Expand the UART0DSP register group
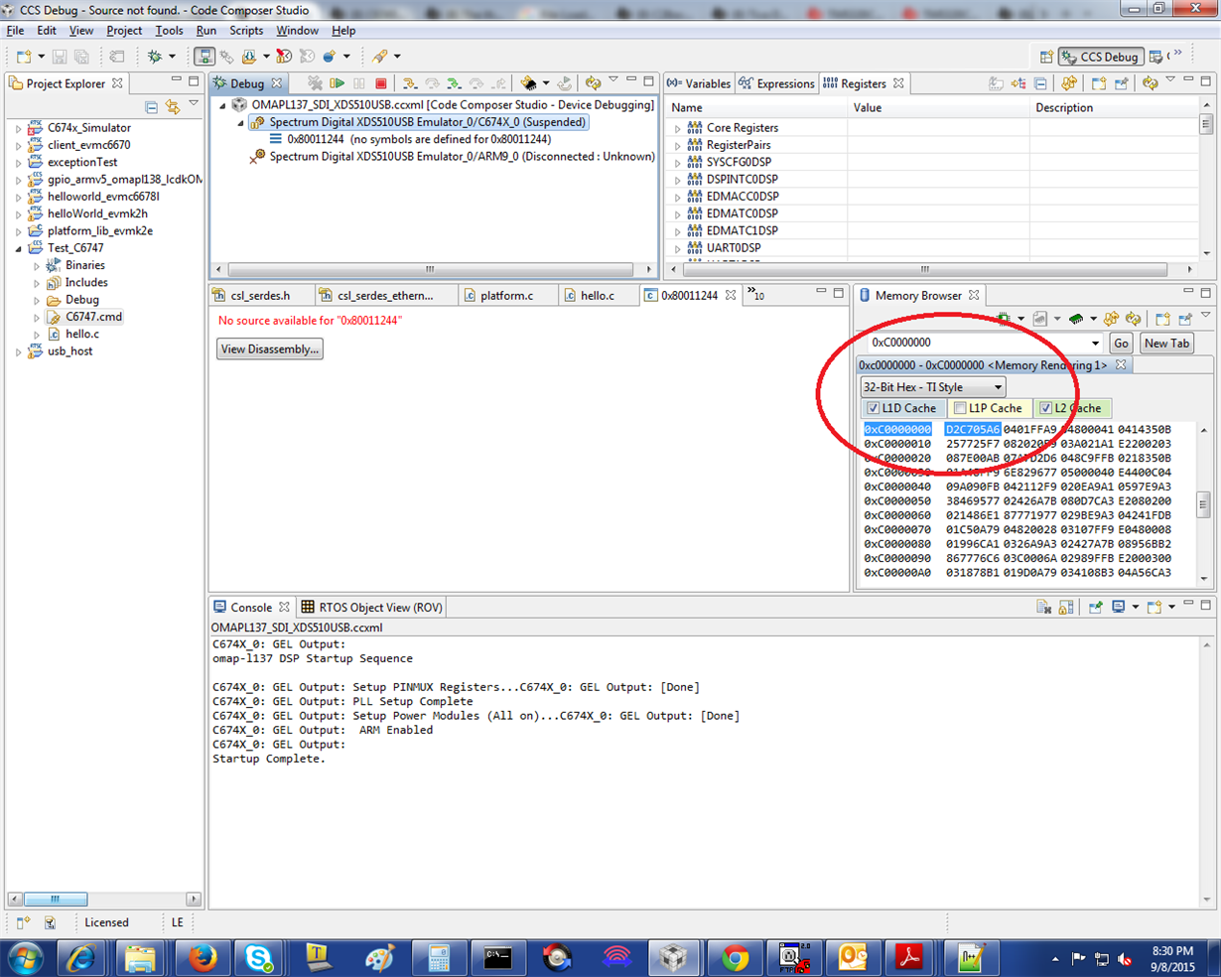The width and height of the screenshot is (1221, 977). pos(678,248)
